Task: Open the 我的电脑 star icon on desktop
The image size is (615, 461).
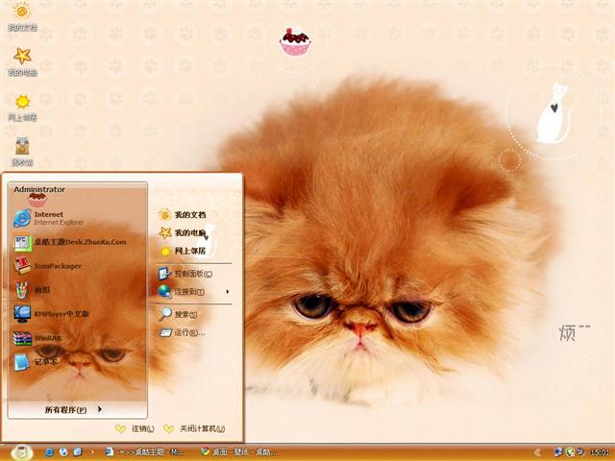Action: [22, 61]
